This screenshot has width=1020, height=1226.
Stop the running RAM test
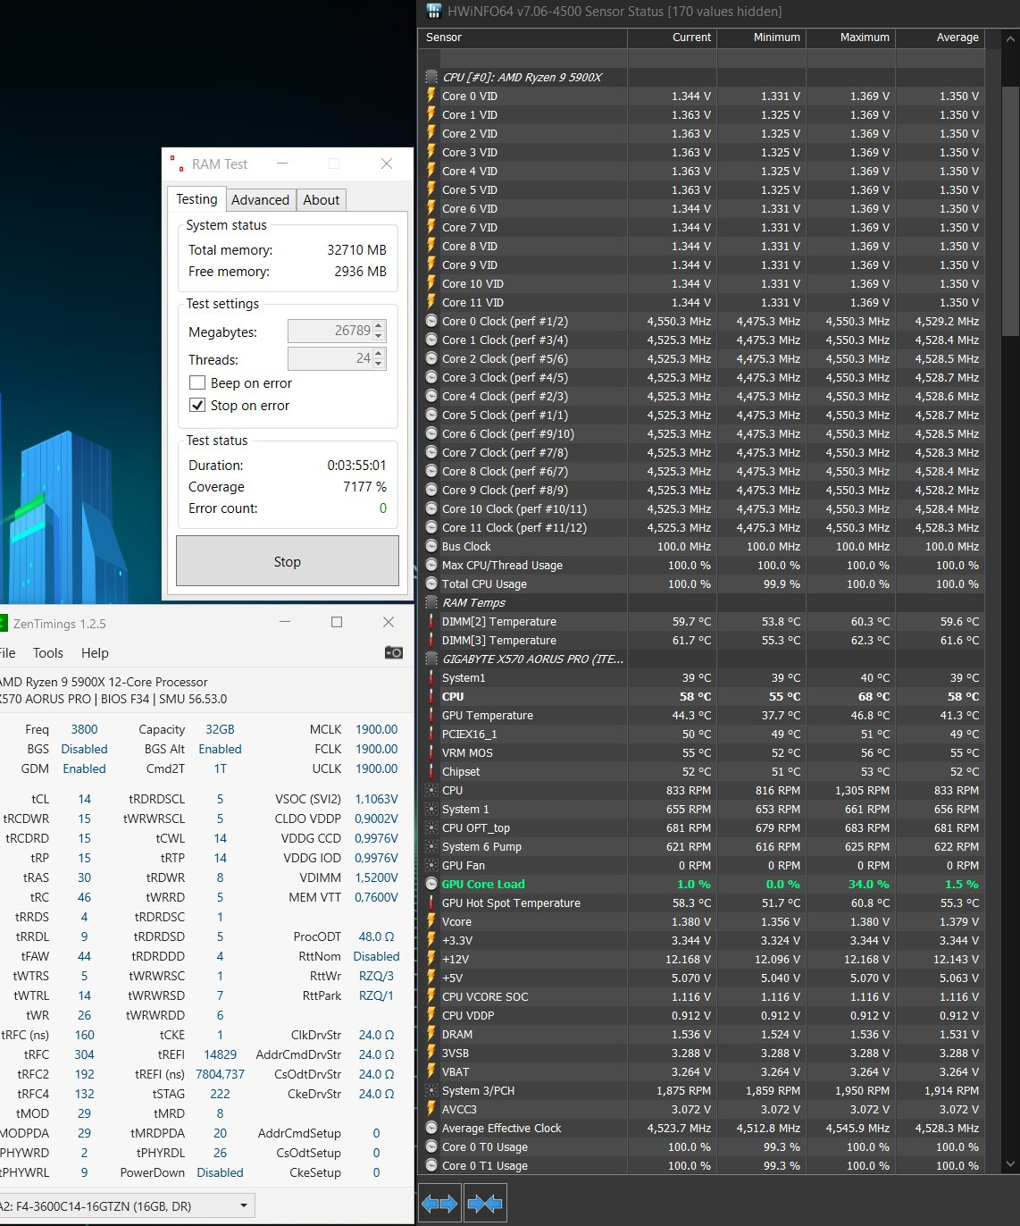[288, 561]
